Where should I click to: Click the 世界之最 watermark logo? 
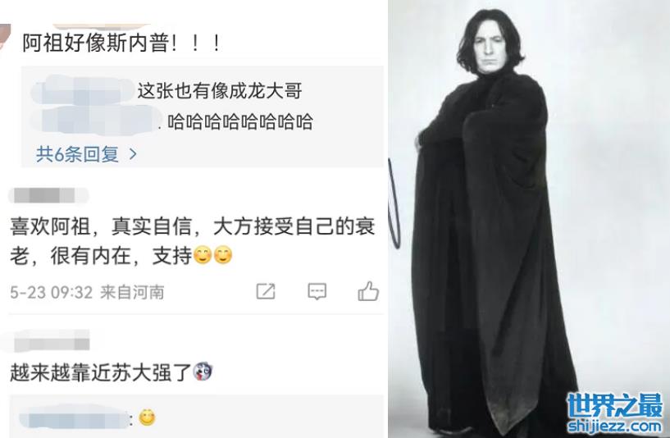(614, 405)
